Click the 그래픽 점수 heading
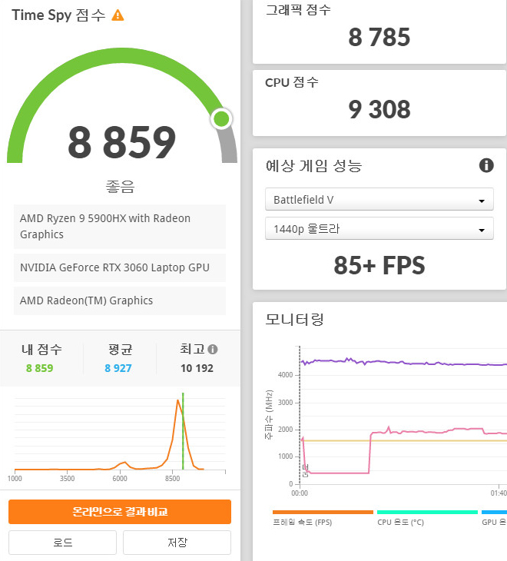The image size is (507, 561). [298, 10]
